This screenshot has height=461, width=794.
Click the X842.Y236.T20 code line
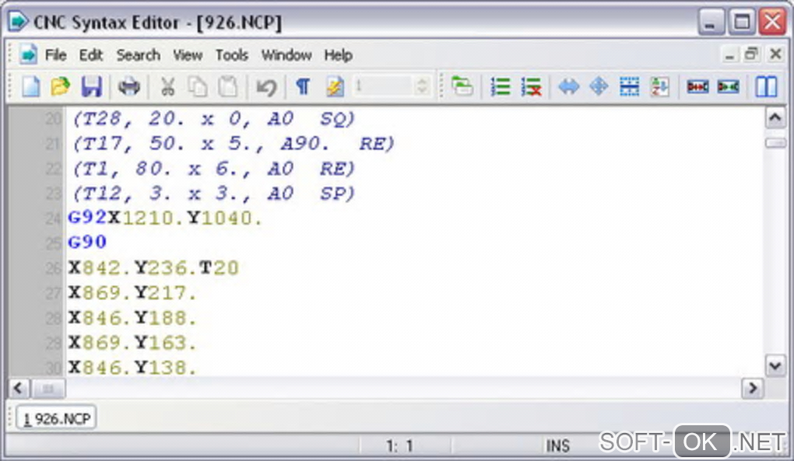point(153,267)
